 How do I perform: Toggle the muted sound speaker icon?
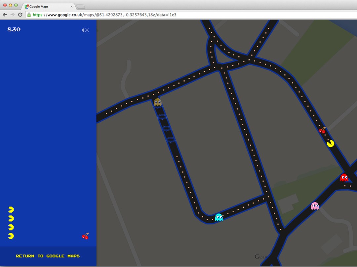pos(85,30)
